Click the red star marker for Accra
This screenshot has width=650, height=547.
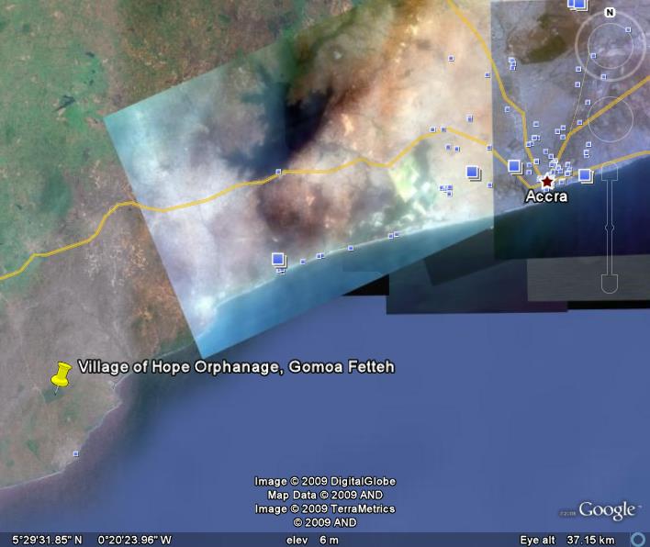coord(547,182)
